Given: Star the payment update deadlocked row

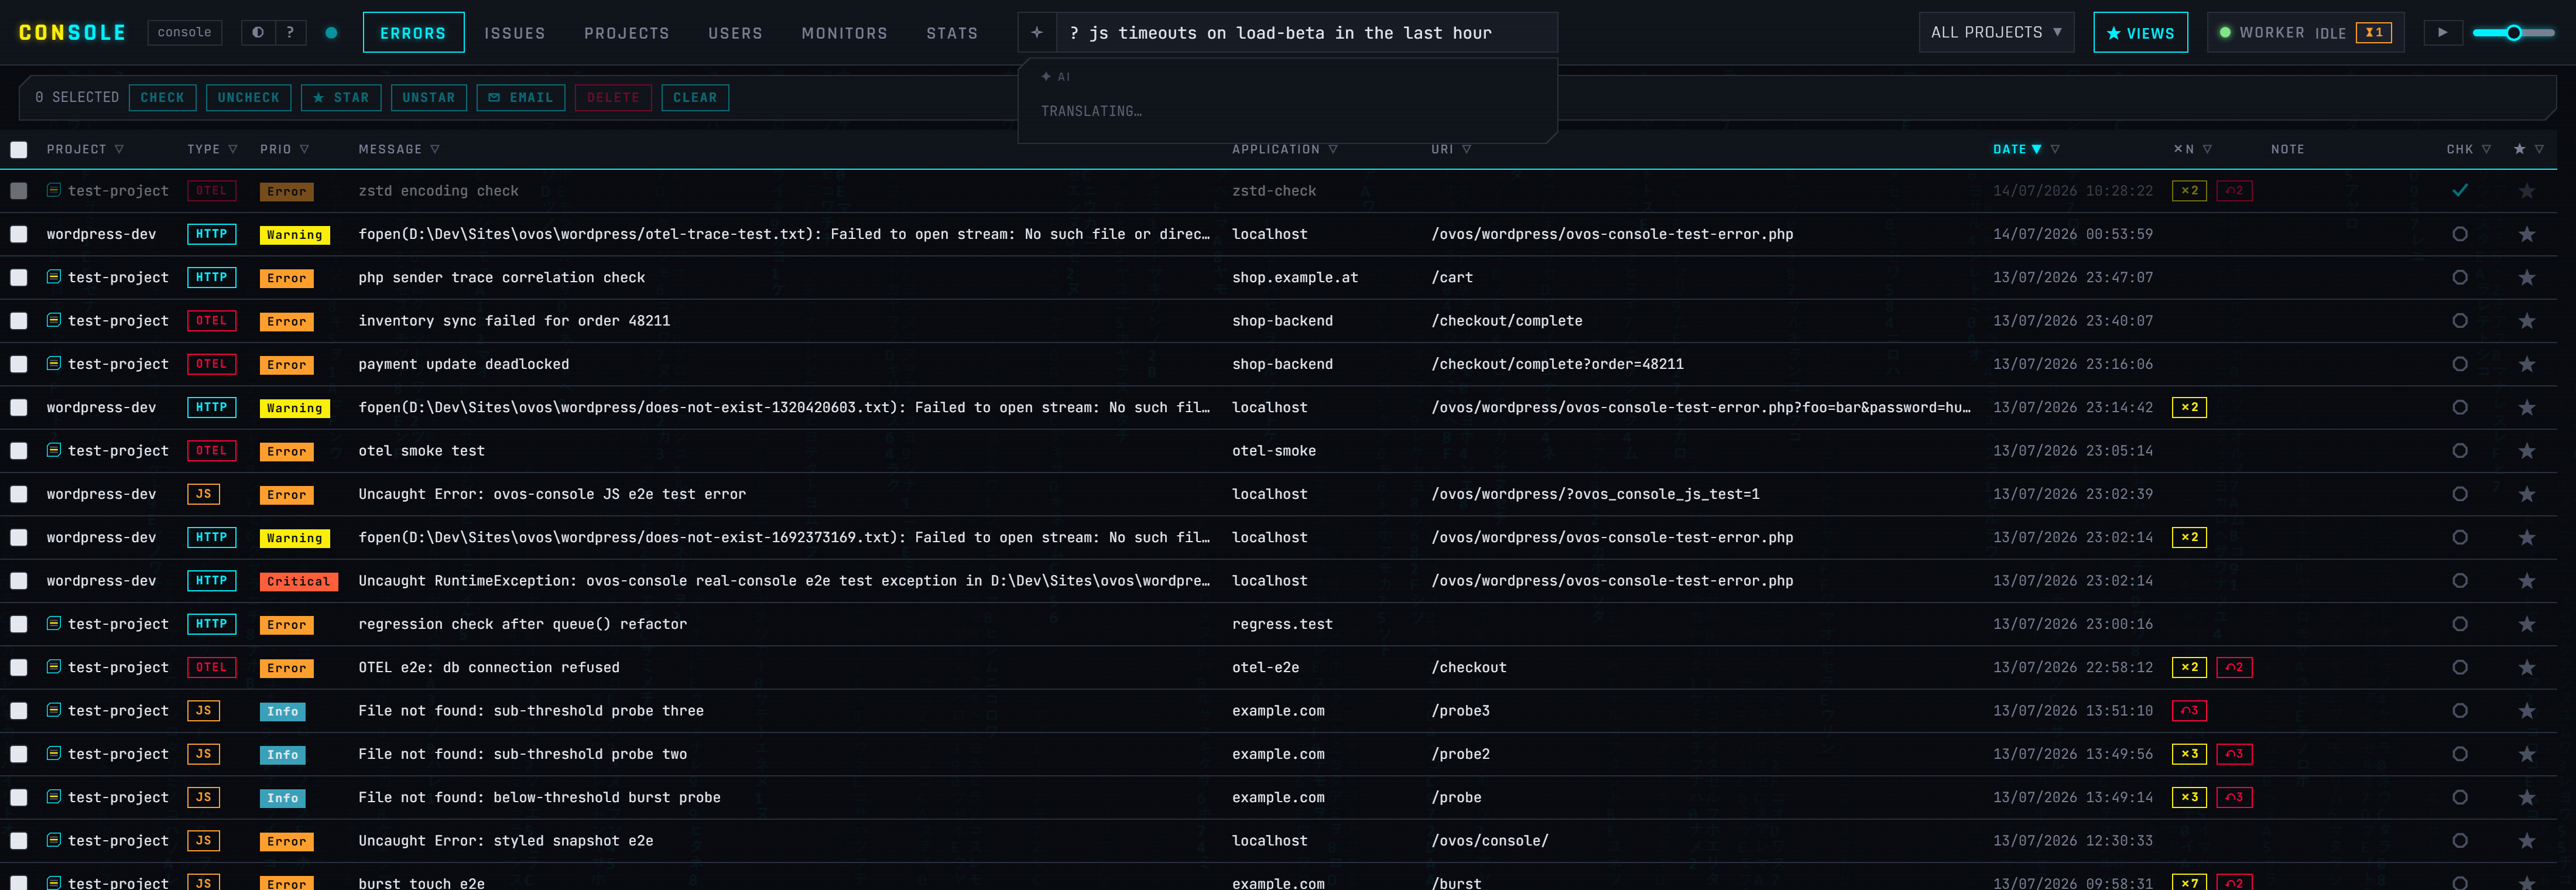Looking at the screenshot, I should (2526, 364).
